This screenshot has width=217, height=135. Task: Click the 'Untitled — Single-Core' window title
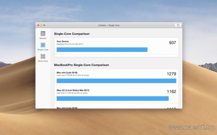tap(109, 25)
